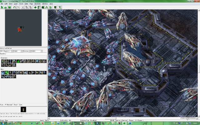Select the Buttons view radio option
This screenshot has height=125, width=200.
[x=6, y=104]
